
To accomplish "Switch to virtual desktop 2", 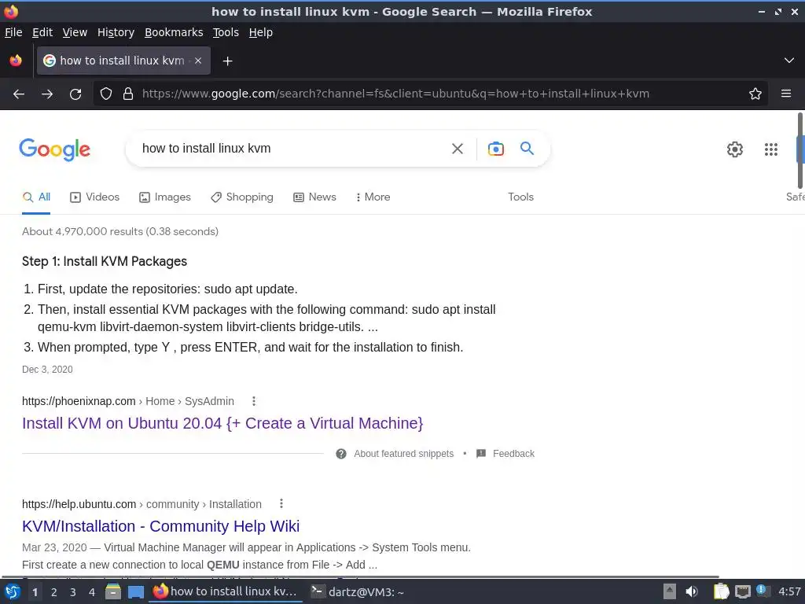I will point(54,592).
